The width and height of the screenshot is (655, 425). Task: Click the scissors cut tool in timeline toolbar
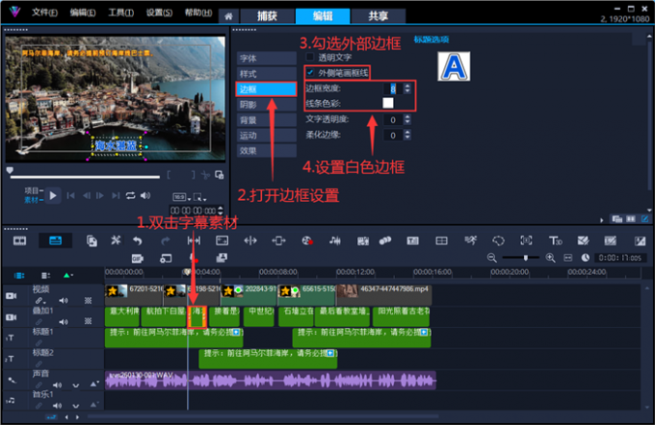[x=115, y=240]
